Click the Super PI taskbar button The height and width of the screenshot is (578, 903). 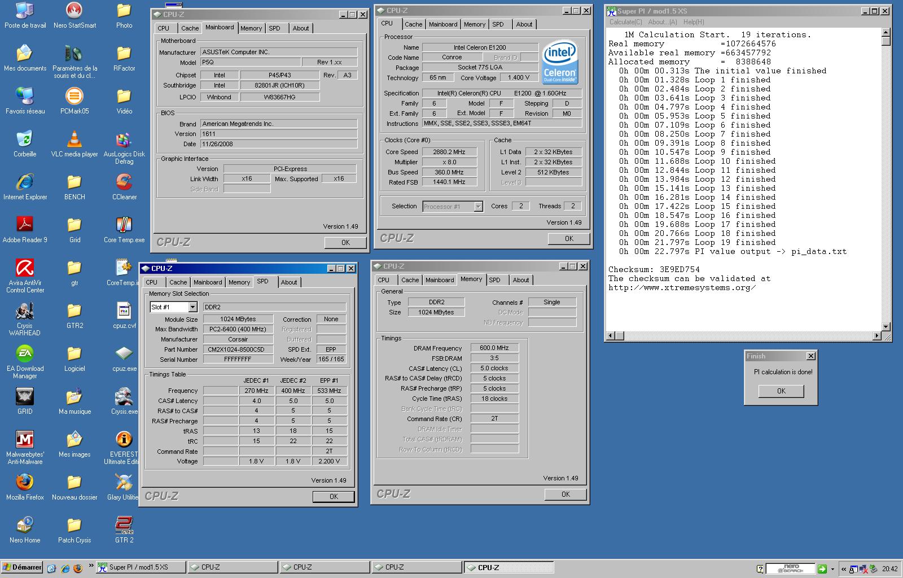coord(140,567)
